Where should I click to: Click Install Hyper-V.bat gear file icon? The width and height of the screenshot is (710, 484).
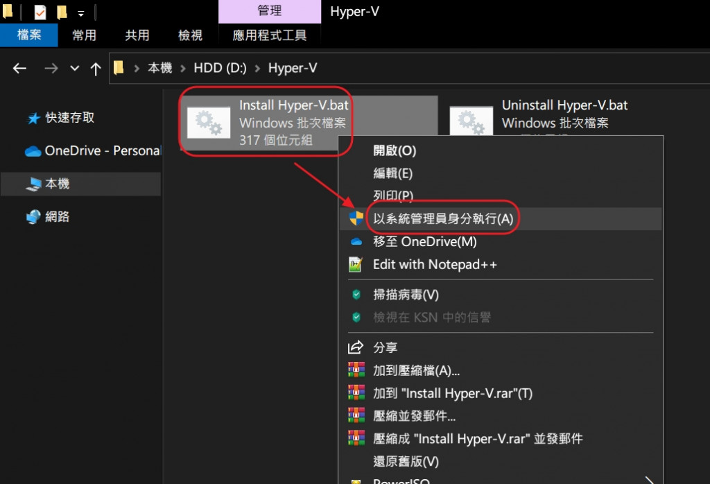pyautogui.click(x=209, y=123)
